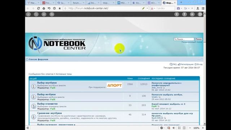
Task: Click forum icon beside 'Выбор планшетов'
Action: click(x=34, y=106)
